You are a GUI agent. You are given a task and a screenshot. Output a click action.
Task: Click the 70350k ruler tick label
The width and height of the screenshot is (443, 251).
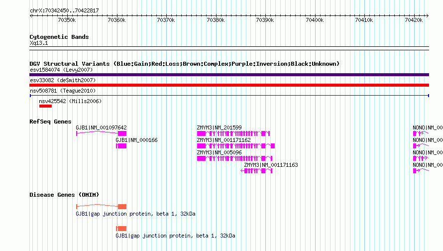click(67, 20)
